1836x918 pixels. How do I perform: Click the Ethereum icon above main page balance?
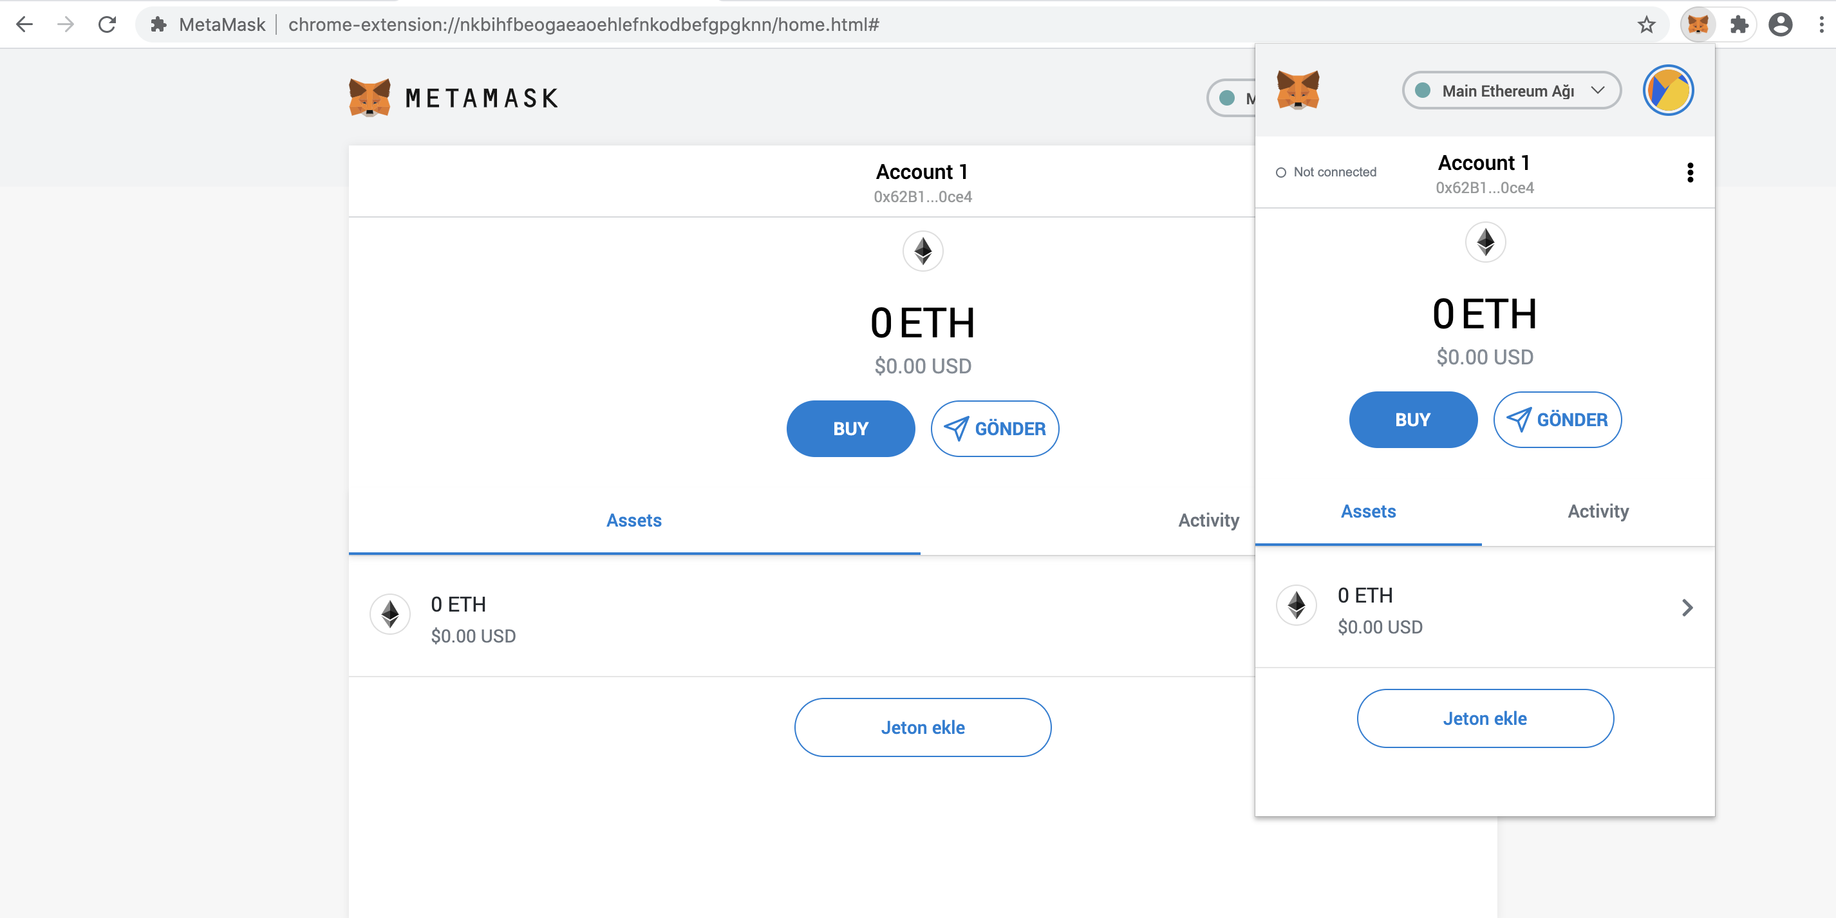click(923, 251)
